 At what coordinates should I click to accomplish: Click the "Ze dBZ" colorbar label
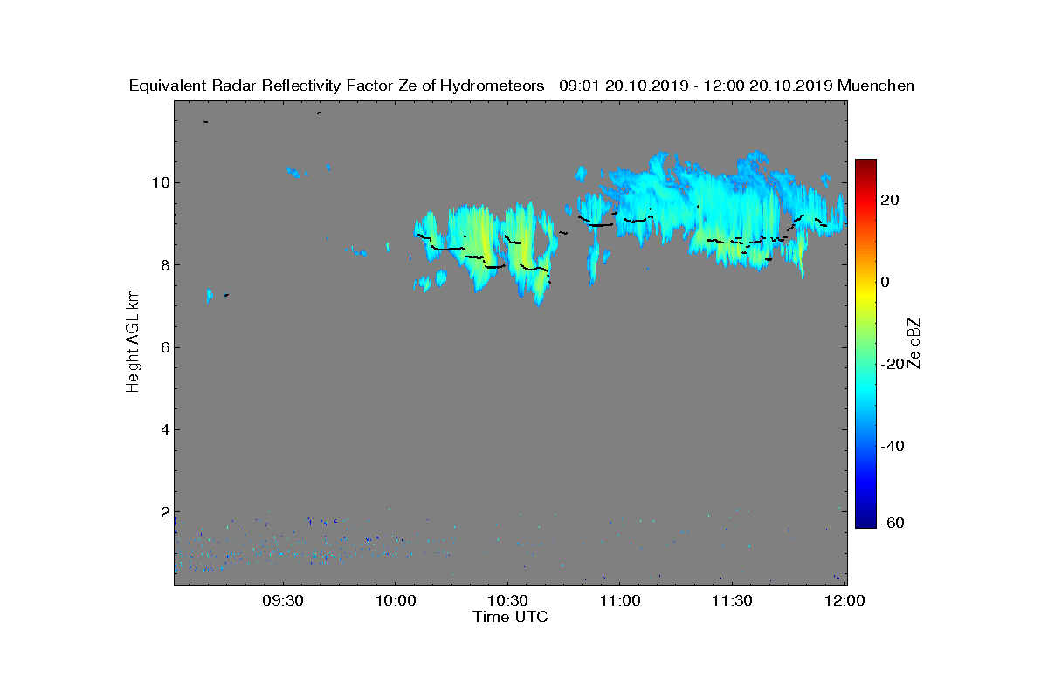point(914,344)
